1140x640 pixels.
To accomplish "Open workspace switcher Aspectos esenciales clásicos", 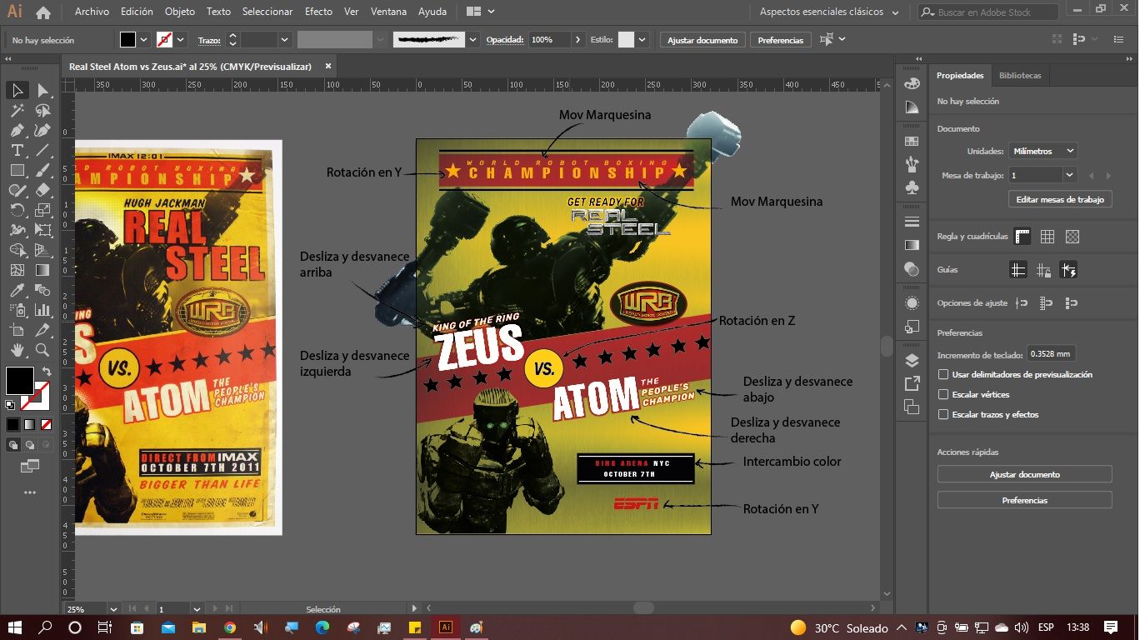I will (829, 12).
